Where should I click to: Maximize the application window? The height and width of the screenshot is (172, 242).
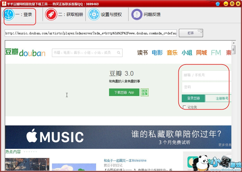click(232, 4)
